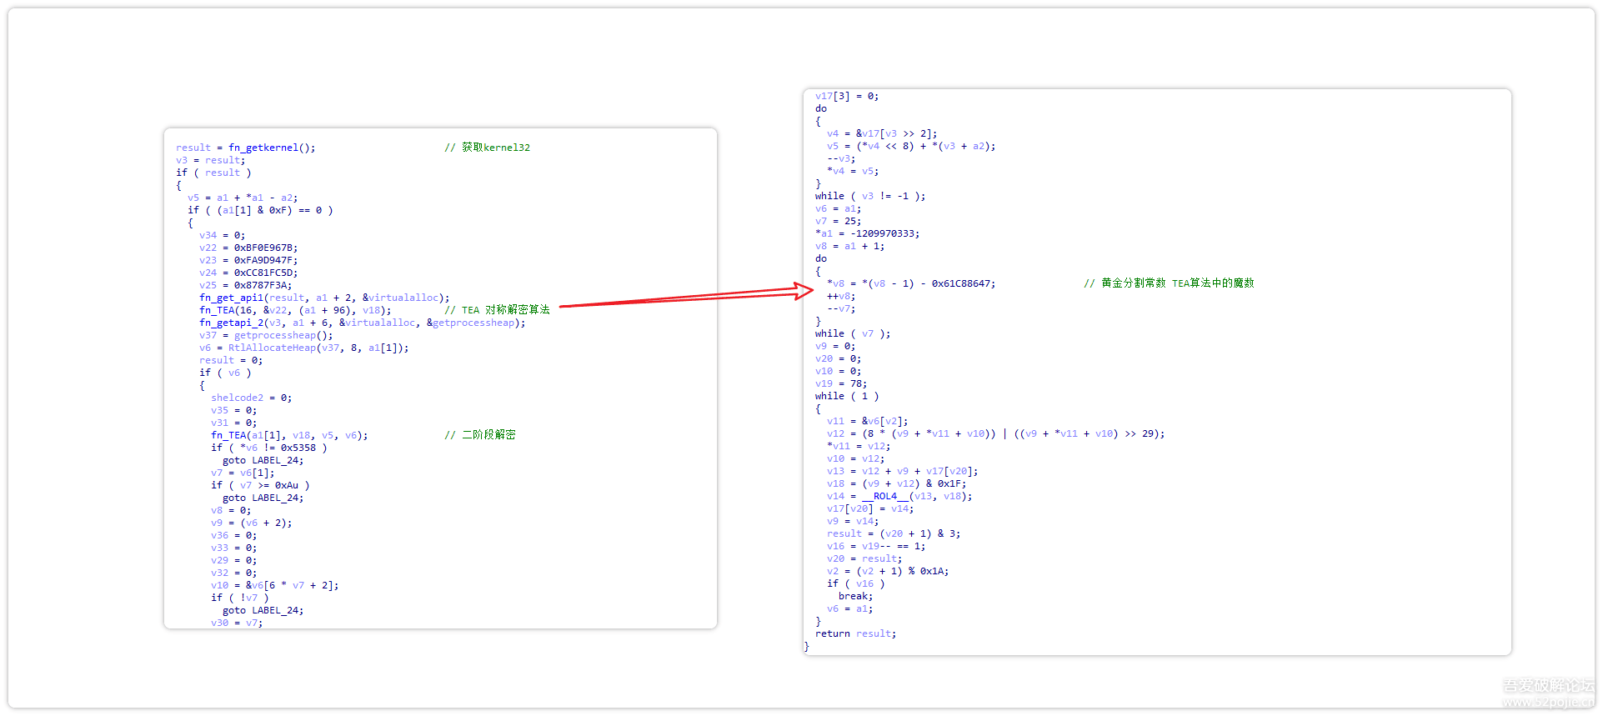Click the fn_getapi_2 function call
The image size is (1603, 716).
231,323
